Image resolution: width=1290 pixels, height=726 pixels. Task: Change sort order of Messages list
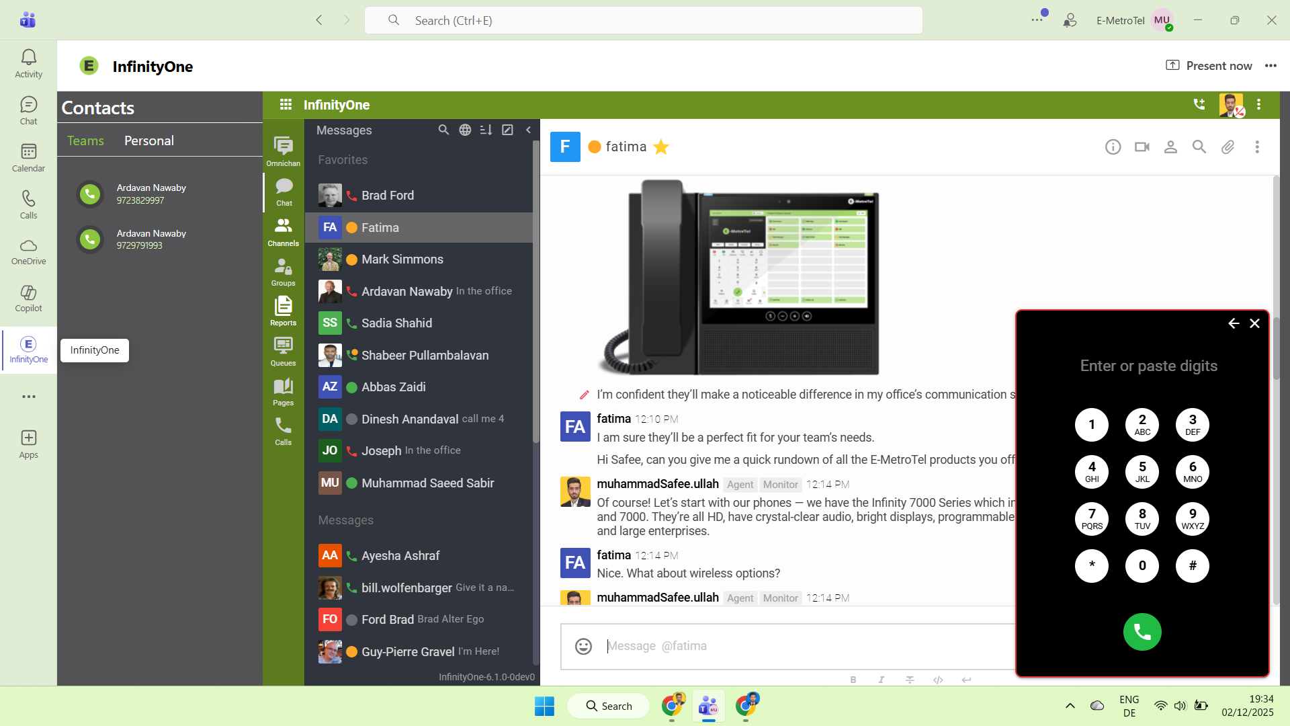[486, 130]
